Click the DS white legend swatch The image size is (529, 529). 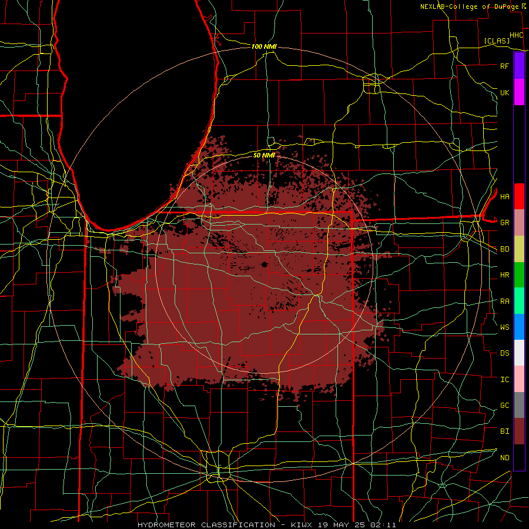519,353
